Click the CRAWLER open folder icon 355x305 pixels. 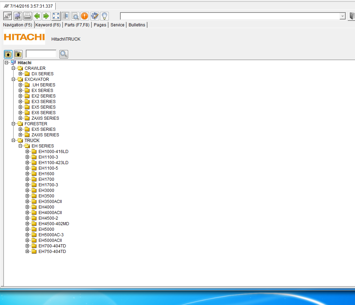[x=21, y=68]
